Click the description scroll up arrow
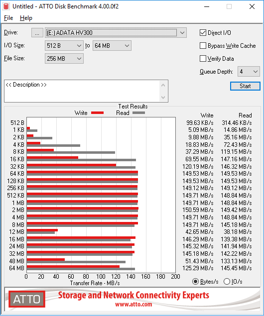 point(163,85)
